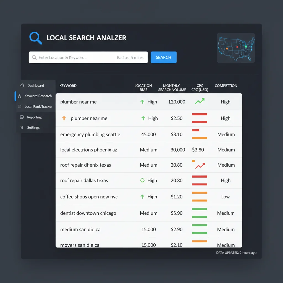
Task: Click red bars in roof repair dallas row
Action: pos(200,180)
